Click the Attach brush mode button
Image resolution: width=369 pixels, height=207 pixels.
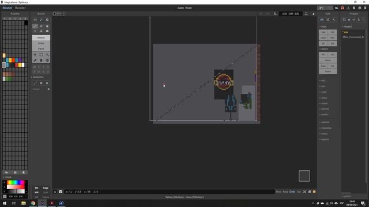coord(41,37)
